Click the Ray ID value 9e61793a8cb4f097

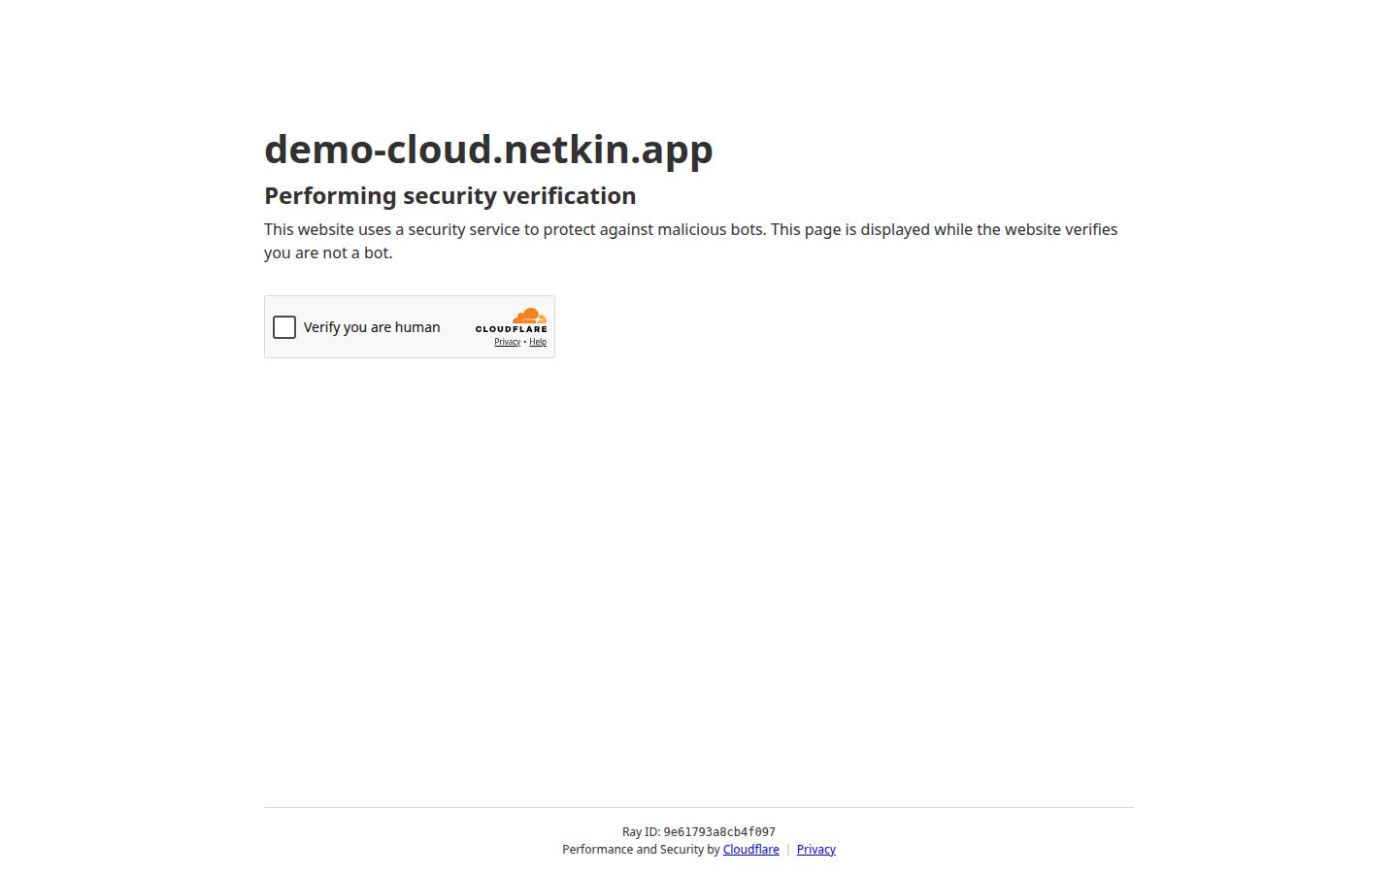coord(718,832)
